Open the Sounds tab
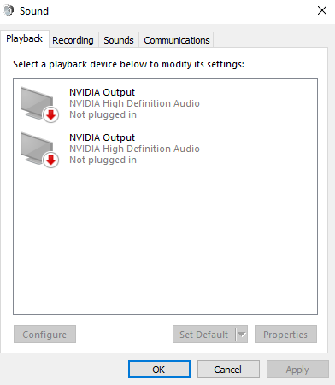The image size is (335, 385). coord(119,40)
